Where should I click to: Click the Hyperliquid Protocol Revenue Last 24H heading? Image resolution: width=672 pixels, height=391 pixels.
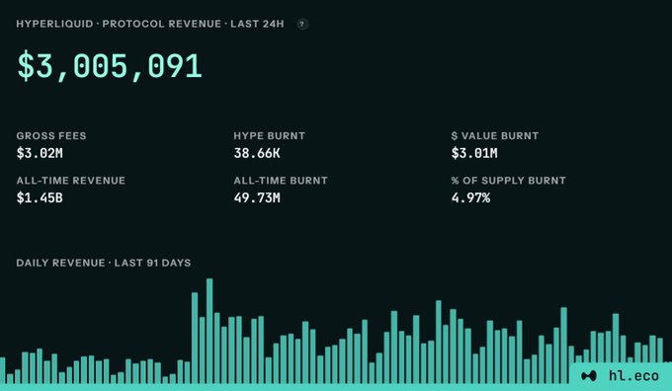(150, 24)
